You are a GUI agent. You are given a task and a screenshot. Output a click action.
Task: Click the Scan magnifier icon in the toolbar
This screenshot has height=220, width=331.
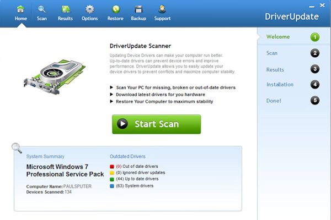coord(41,9)
